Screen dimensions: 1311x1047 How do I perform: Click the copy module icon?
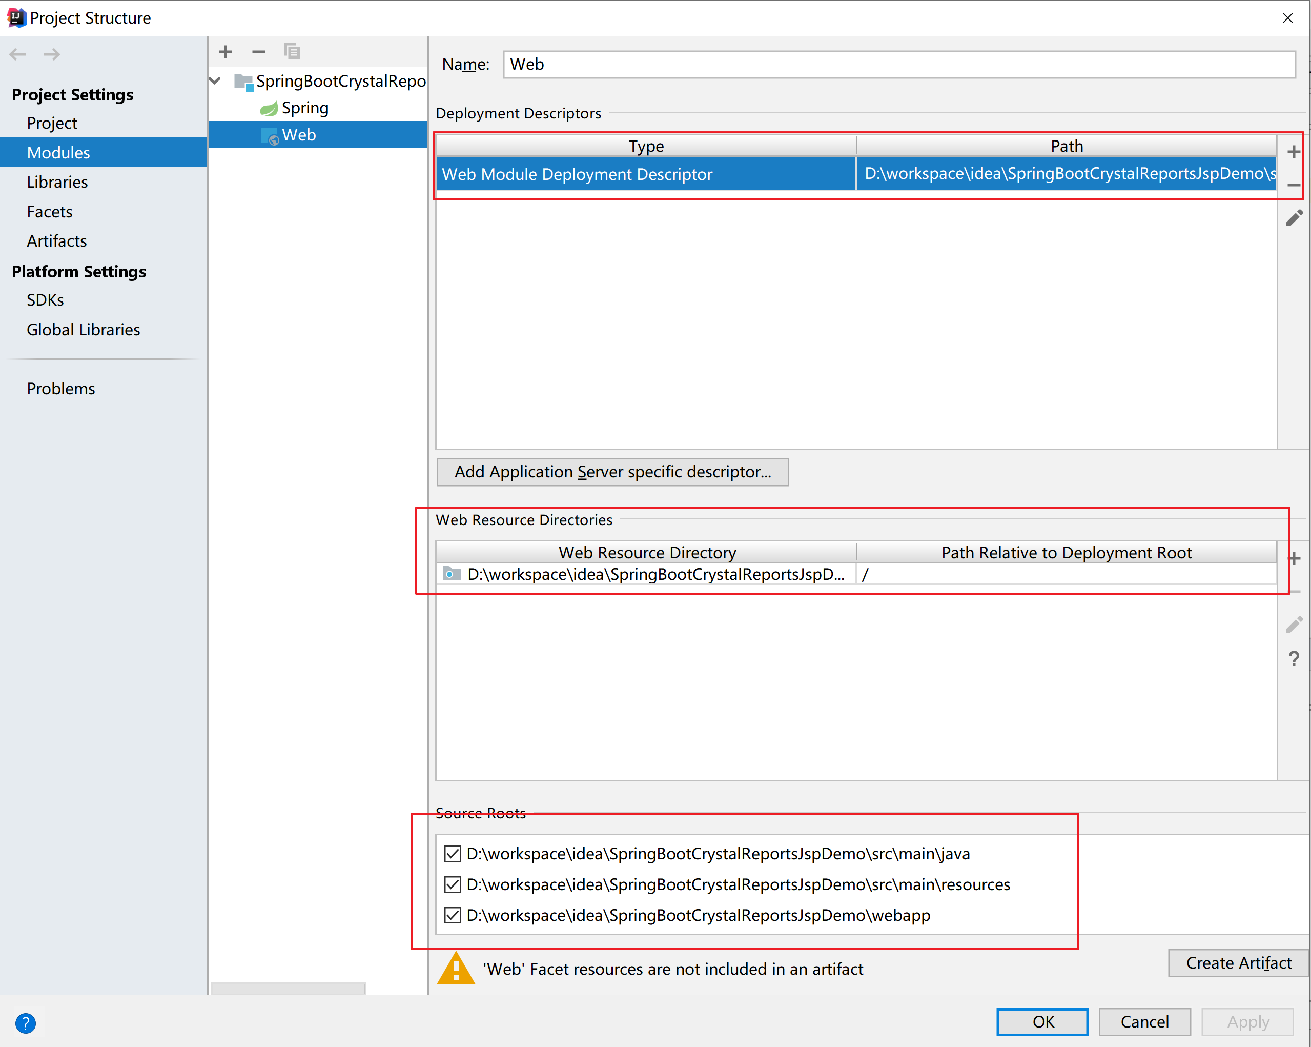(292, 52)
